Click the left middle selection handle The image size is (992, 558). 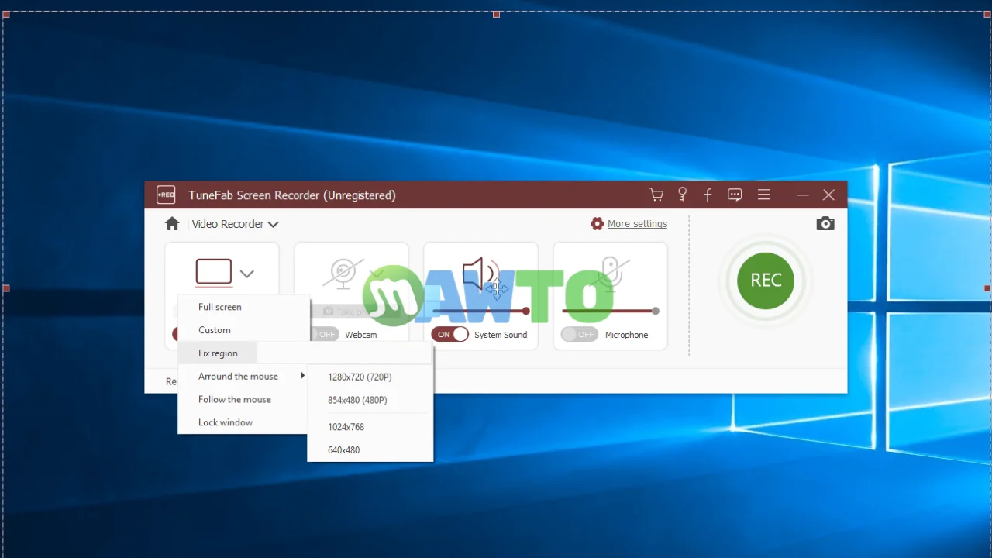6,288
